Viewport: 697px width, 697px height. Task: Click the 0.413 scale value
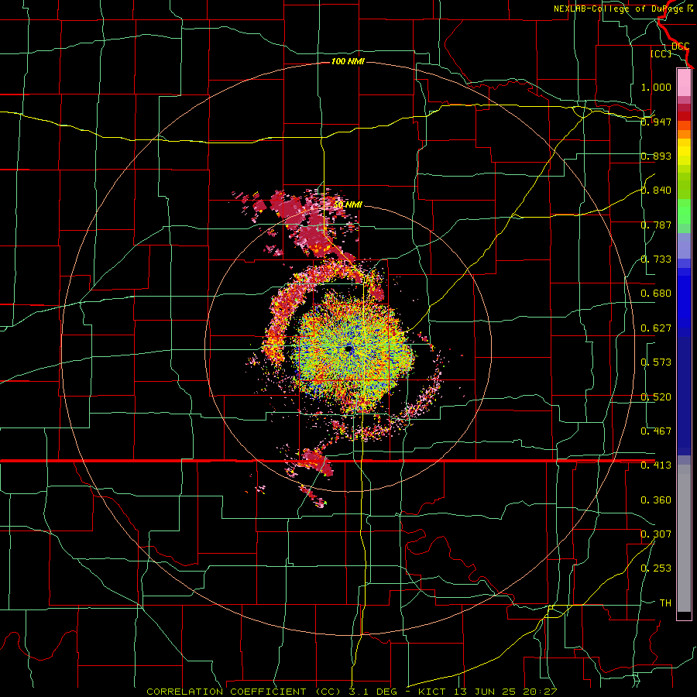pos(656,465)
